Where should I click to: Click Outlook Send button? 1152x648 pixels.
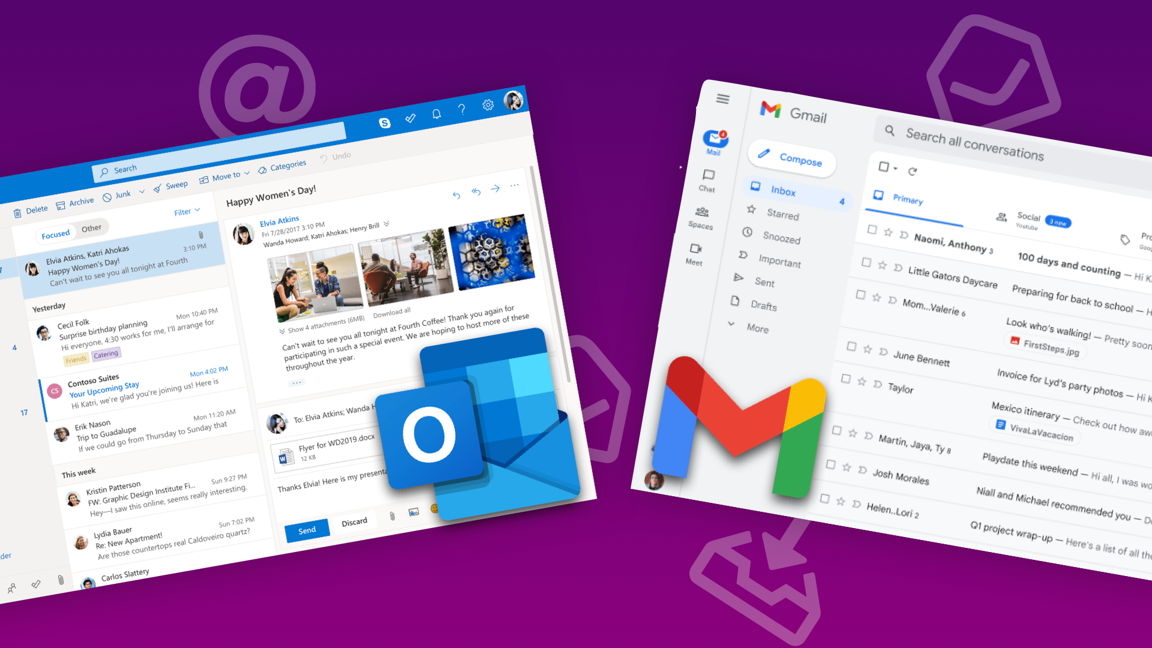click(305, 530)
